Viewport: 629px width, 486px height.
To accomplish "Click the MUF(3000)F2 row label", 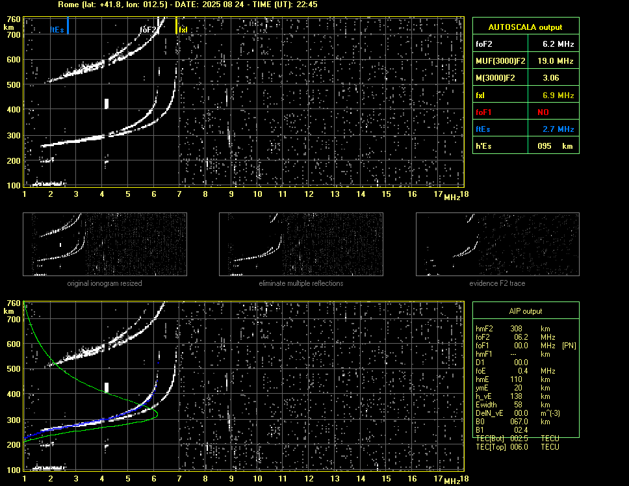I will (500, 61).
